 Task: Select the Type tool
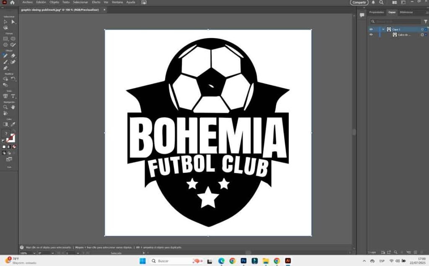click(13, 96)
